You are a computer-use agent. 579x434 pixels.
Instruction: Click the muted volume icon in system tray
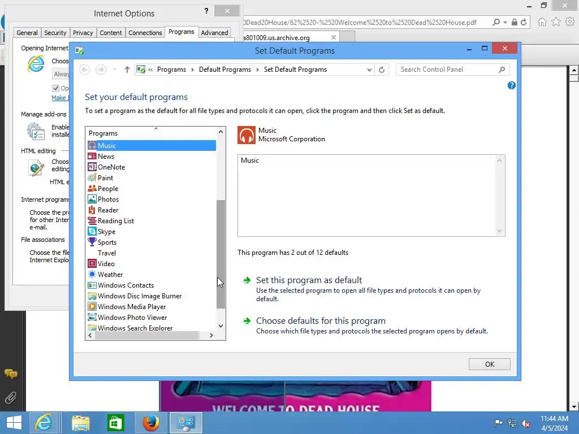[x=525, y=423]
